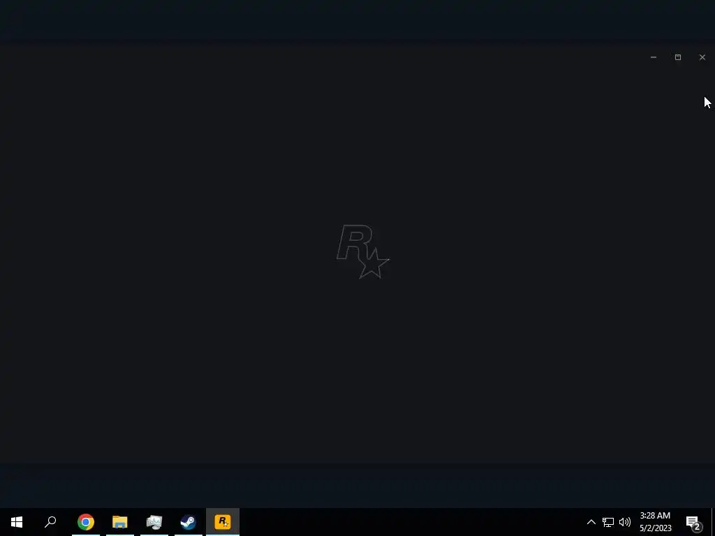Open the 3:28 AM clock calendar
The height and width of the screenshot is (536, 715).
pyautogui.click(x=655, y=522)
